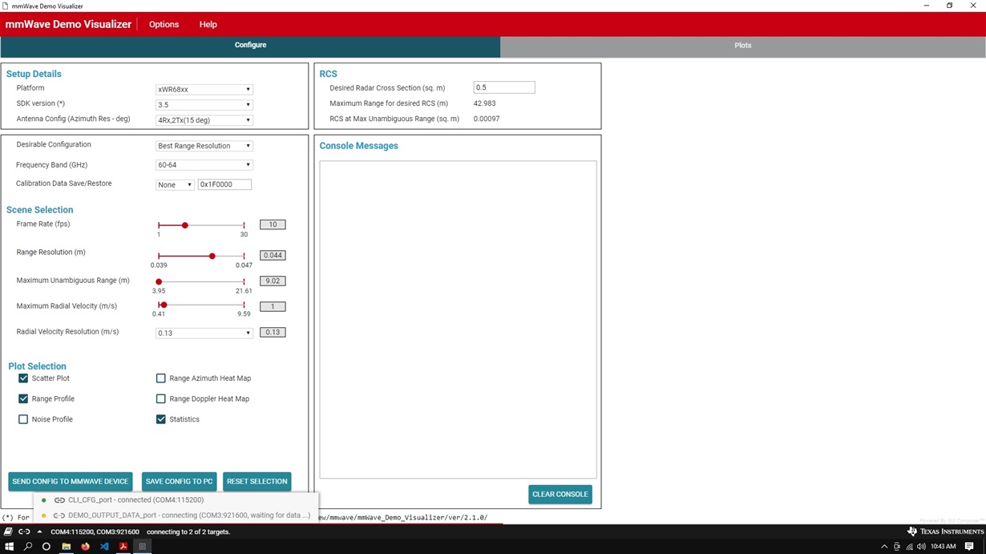Click the Clear Console button
Image resolution: width=986 pixels, height=554 pixels.
(560, 495)
